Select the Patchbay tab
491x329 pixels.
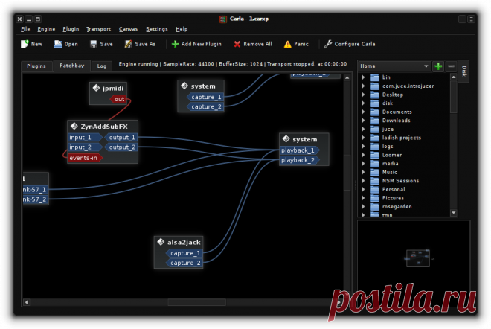click(x=72, y=66)
